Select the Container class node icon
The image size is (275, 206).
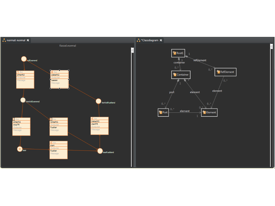(x=174, y=75)
